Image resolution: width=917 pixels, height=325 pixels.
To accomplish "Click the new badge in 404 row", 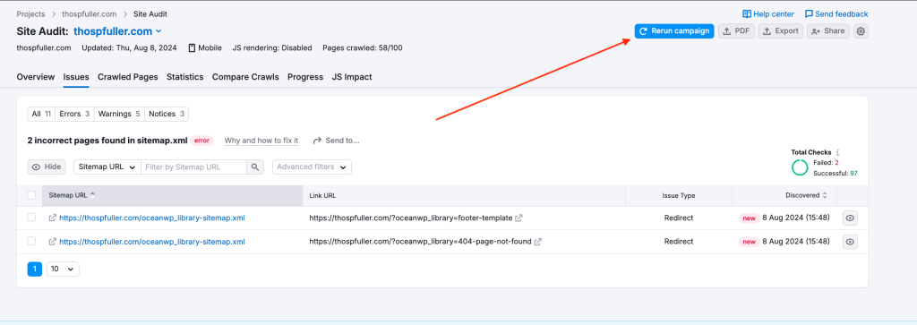I will pyautogui.click(x=749, y=242).
